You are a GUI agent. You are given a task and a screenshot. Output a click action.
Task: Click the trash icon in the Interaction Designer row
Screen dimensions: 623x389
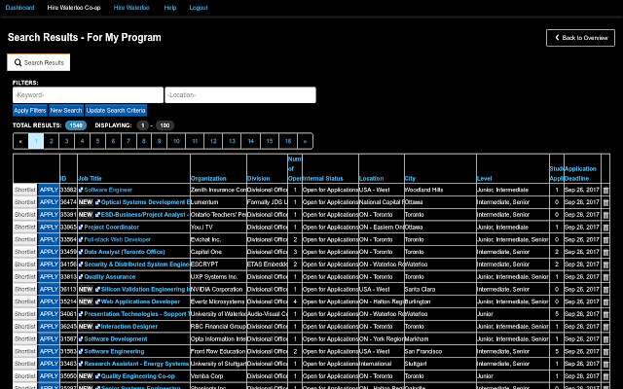[605, 327]
